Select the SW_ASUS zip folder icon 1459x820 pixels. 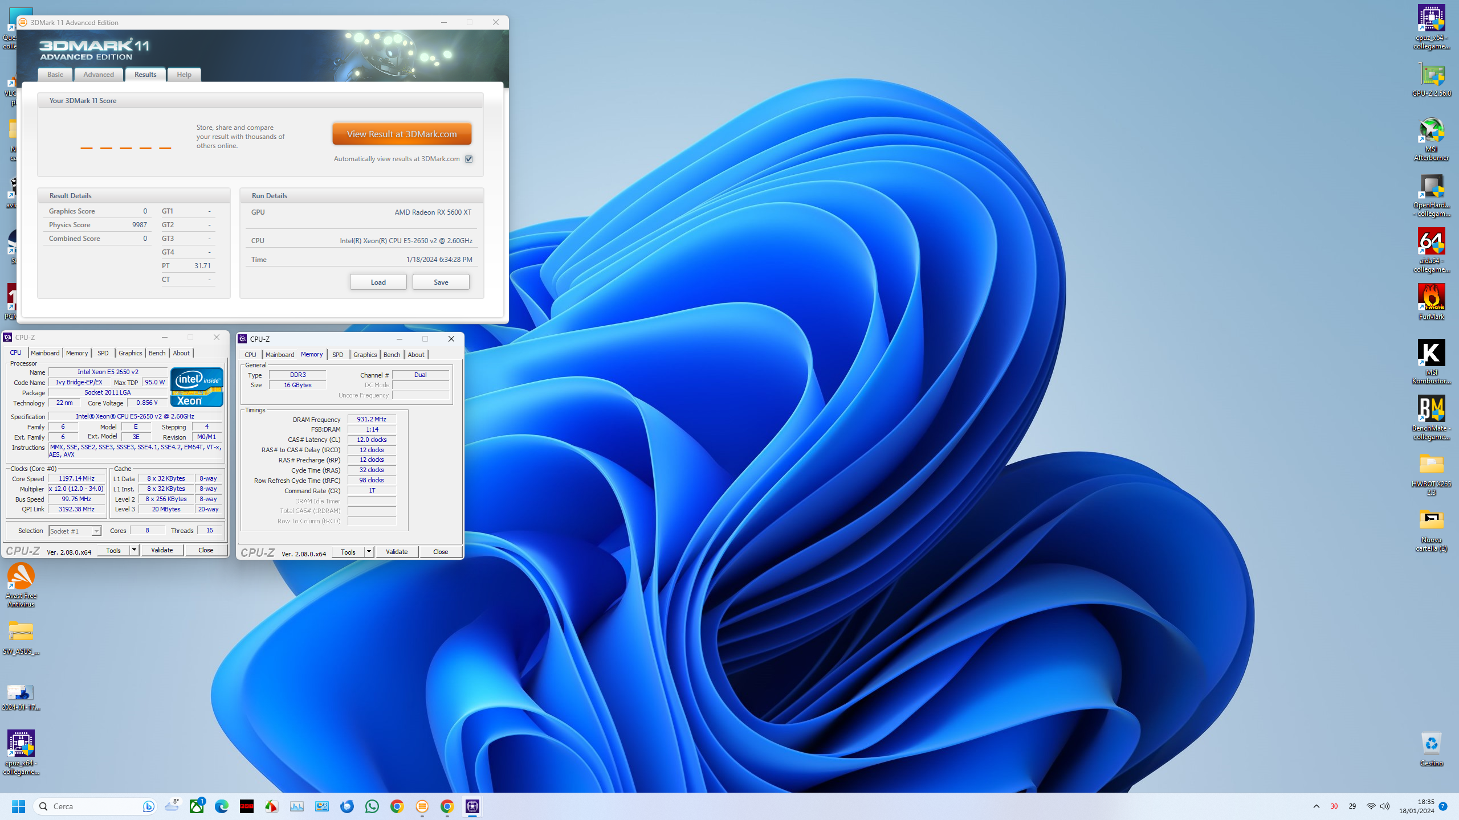pyautogui.click(x=21, y=637)
